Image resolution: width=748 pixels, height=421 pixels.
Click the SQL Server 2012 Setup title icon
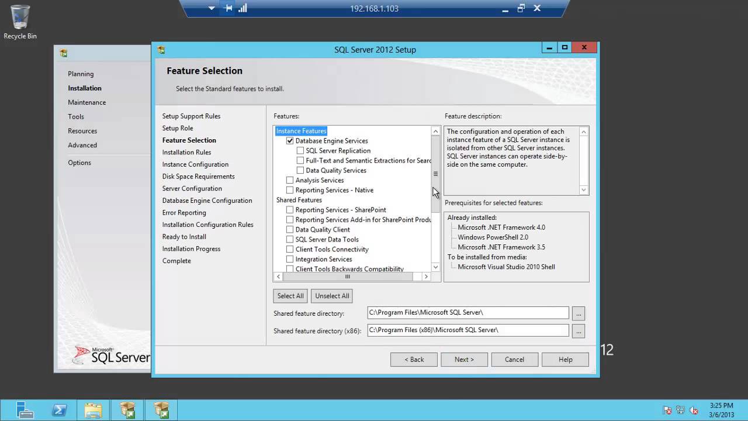click(161, 50)
